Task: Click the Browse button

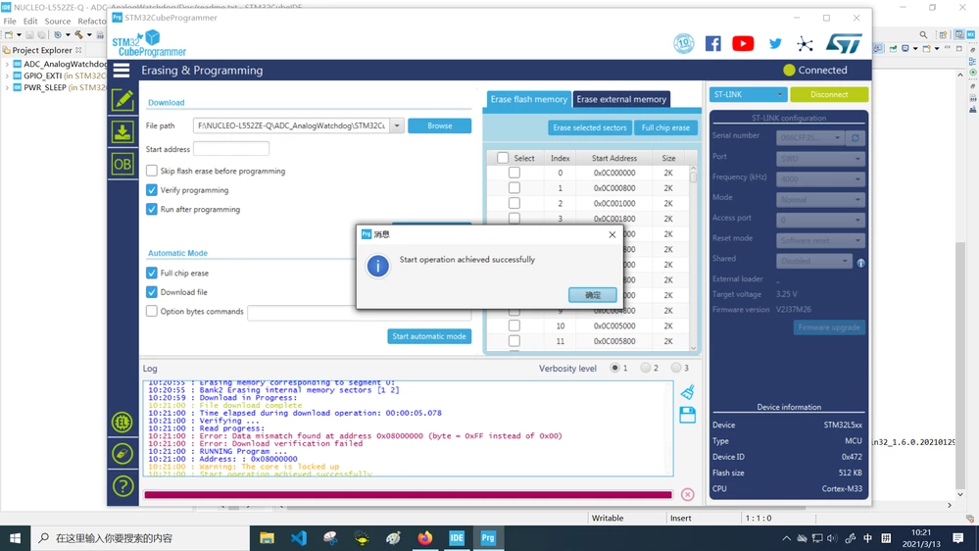Action: 440,125
